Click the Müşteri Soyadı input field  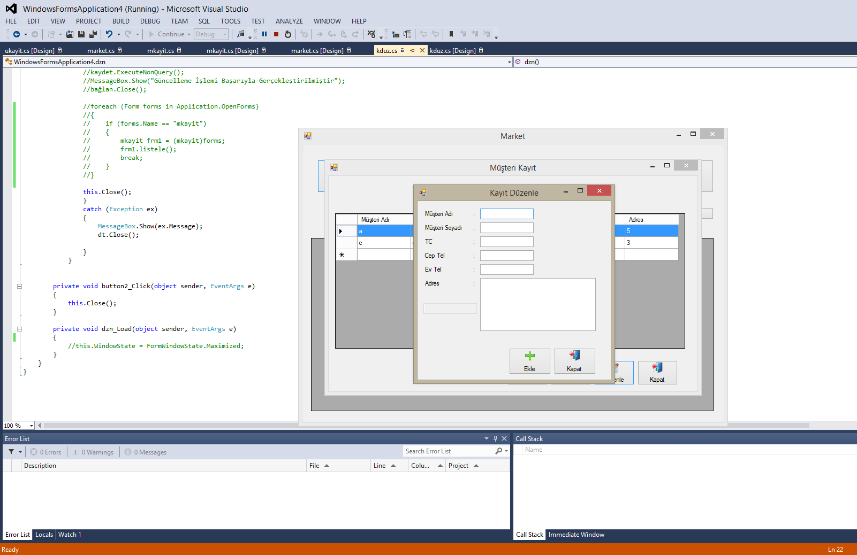click(x=507, y=228)
